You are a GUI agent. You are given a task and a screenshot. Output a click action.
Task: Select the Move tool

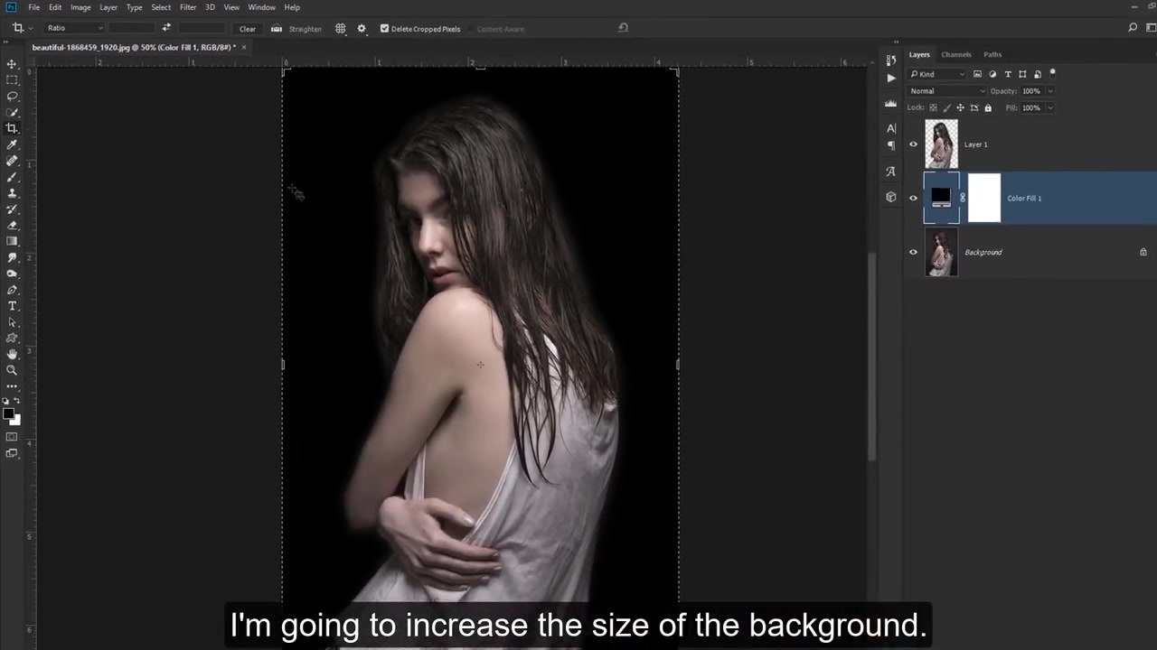(12, 64)
